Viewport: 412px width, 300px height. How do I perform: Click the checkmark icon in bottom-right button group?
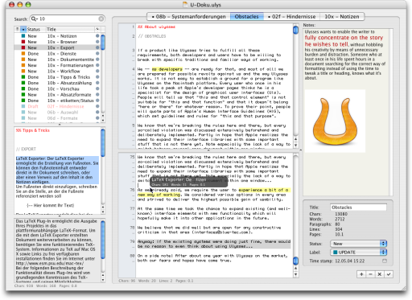(x=389, y=274)
